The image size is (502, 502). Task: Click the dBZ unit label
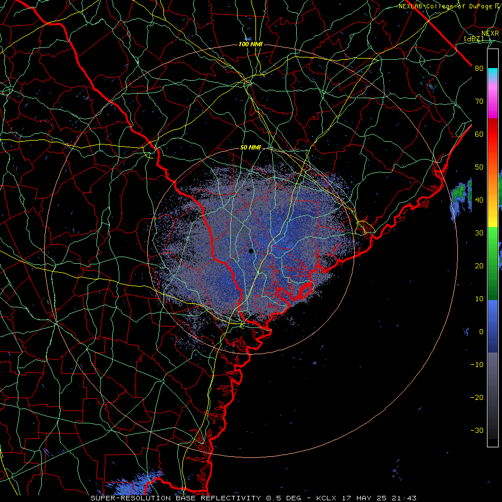(474, 39)
